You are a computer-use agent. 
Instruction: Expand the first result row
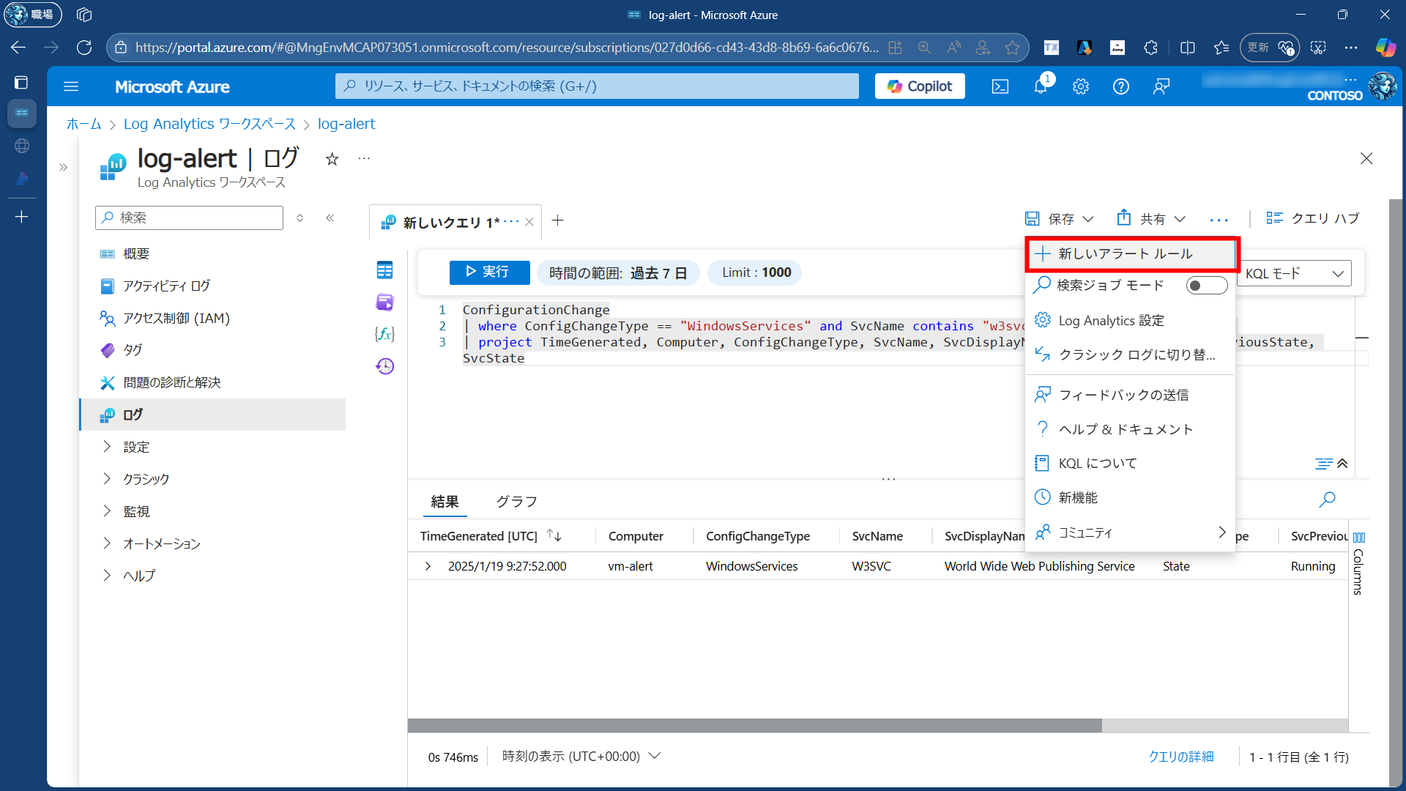coord(428,566)
